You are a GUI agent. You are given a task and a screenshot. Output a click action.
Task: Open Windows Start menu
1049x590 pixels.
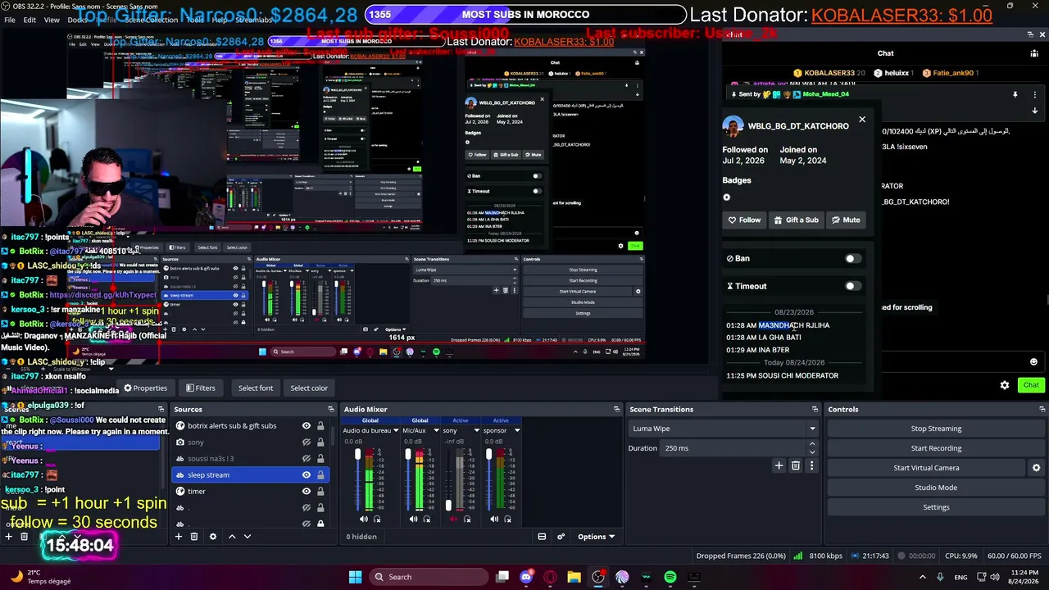[355, 577]
